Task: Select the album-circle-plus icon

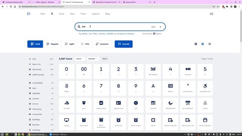Action: click(x=171, y=122)
